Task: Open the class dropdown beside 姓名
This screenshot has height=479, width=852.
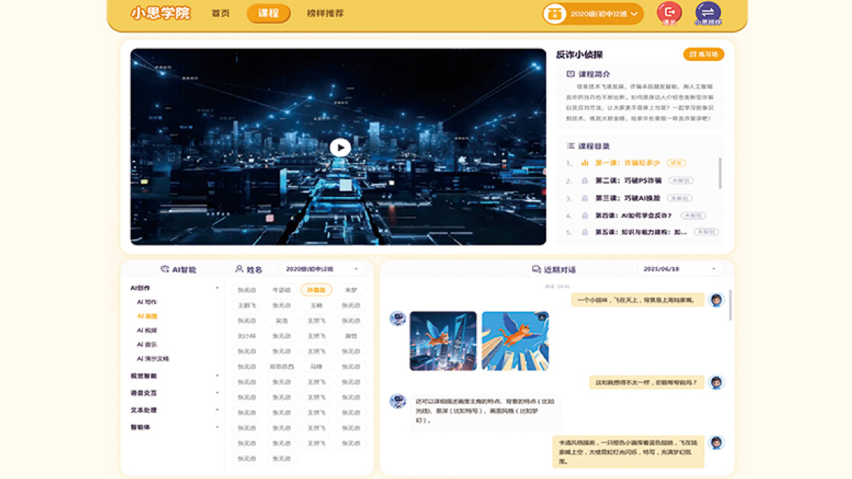Action: click(321, 269)
